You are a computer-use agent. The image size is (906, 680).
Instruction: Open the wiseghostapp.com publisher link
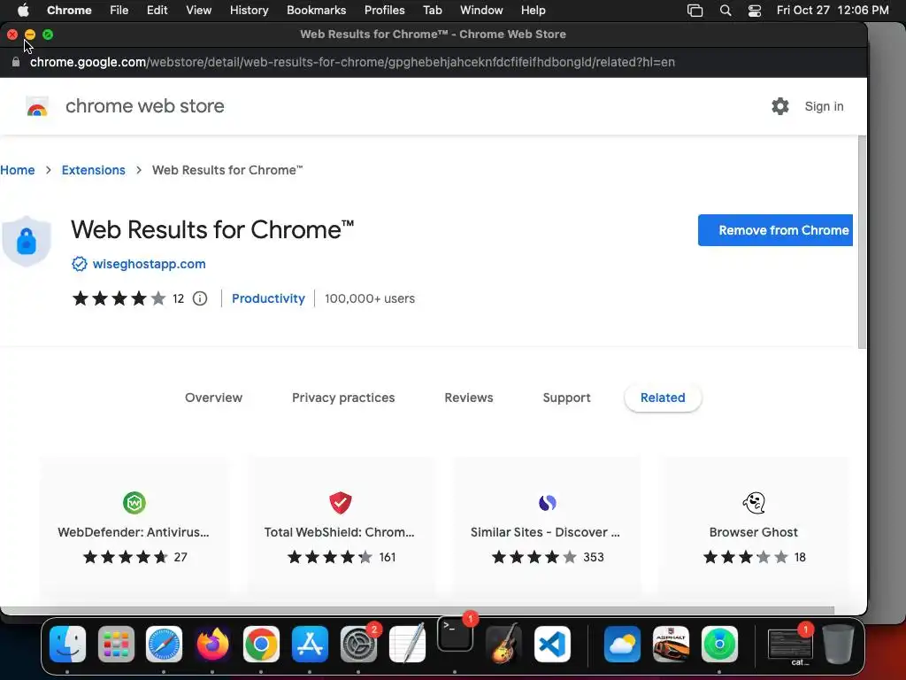(x=149, y=264)
